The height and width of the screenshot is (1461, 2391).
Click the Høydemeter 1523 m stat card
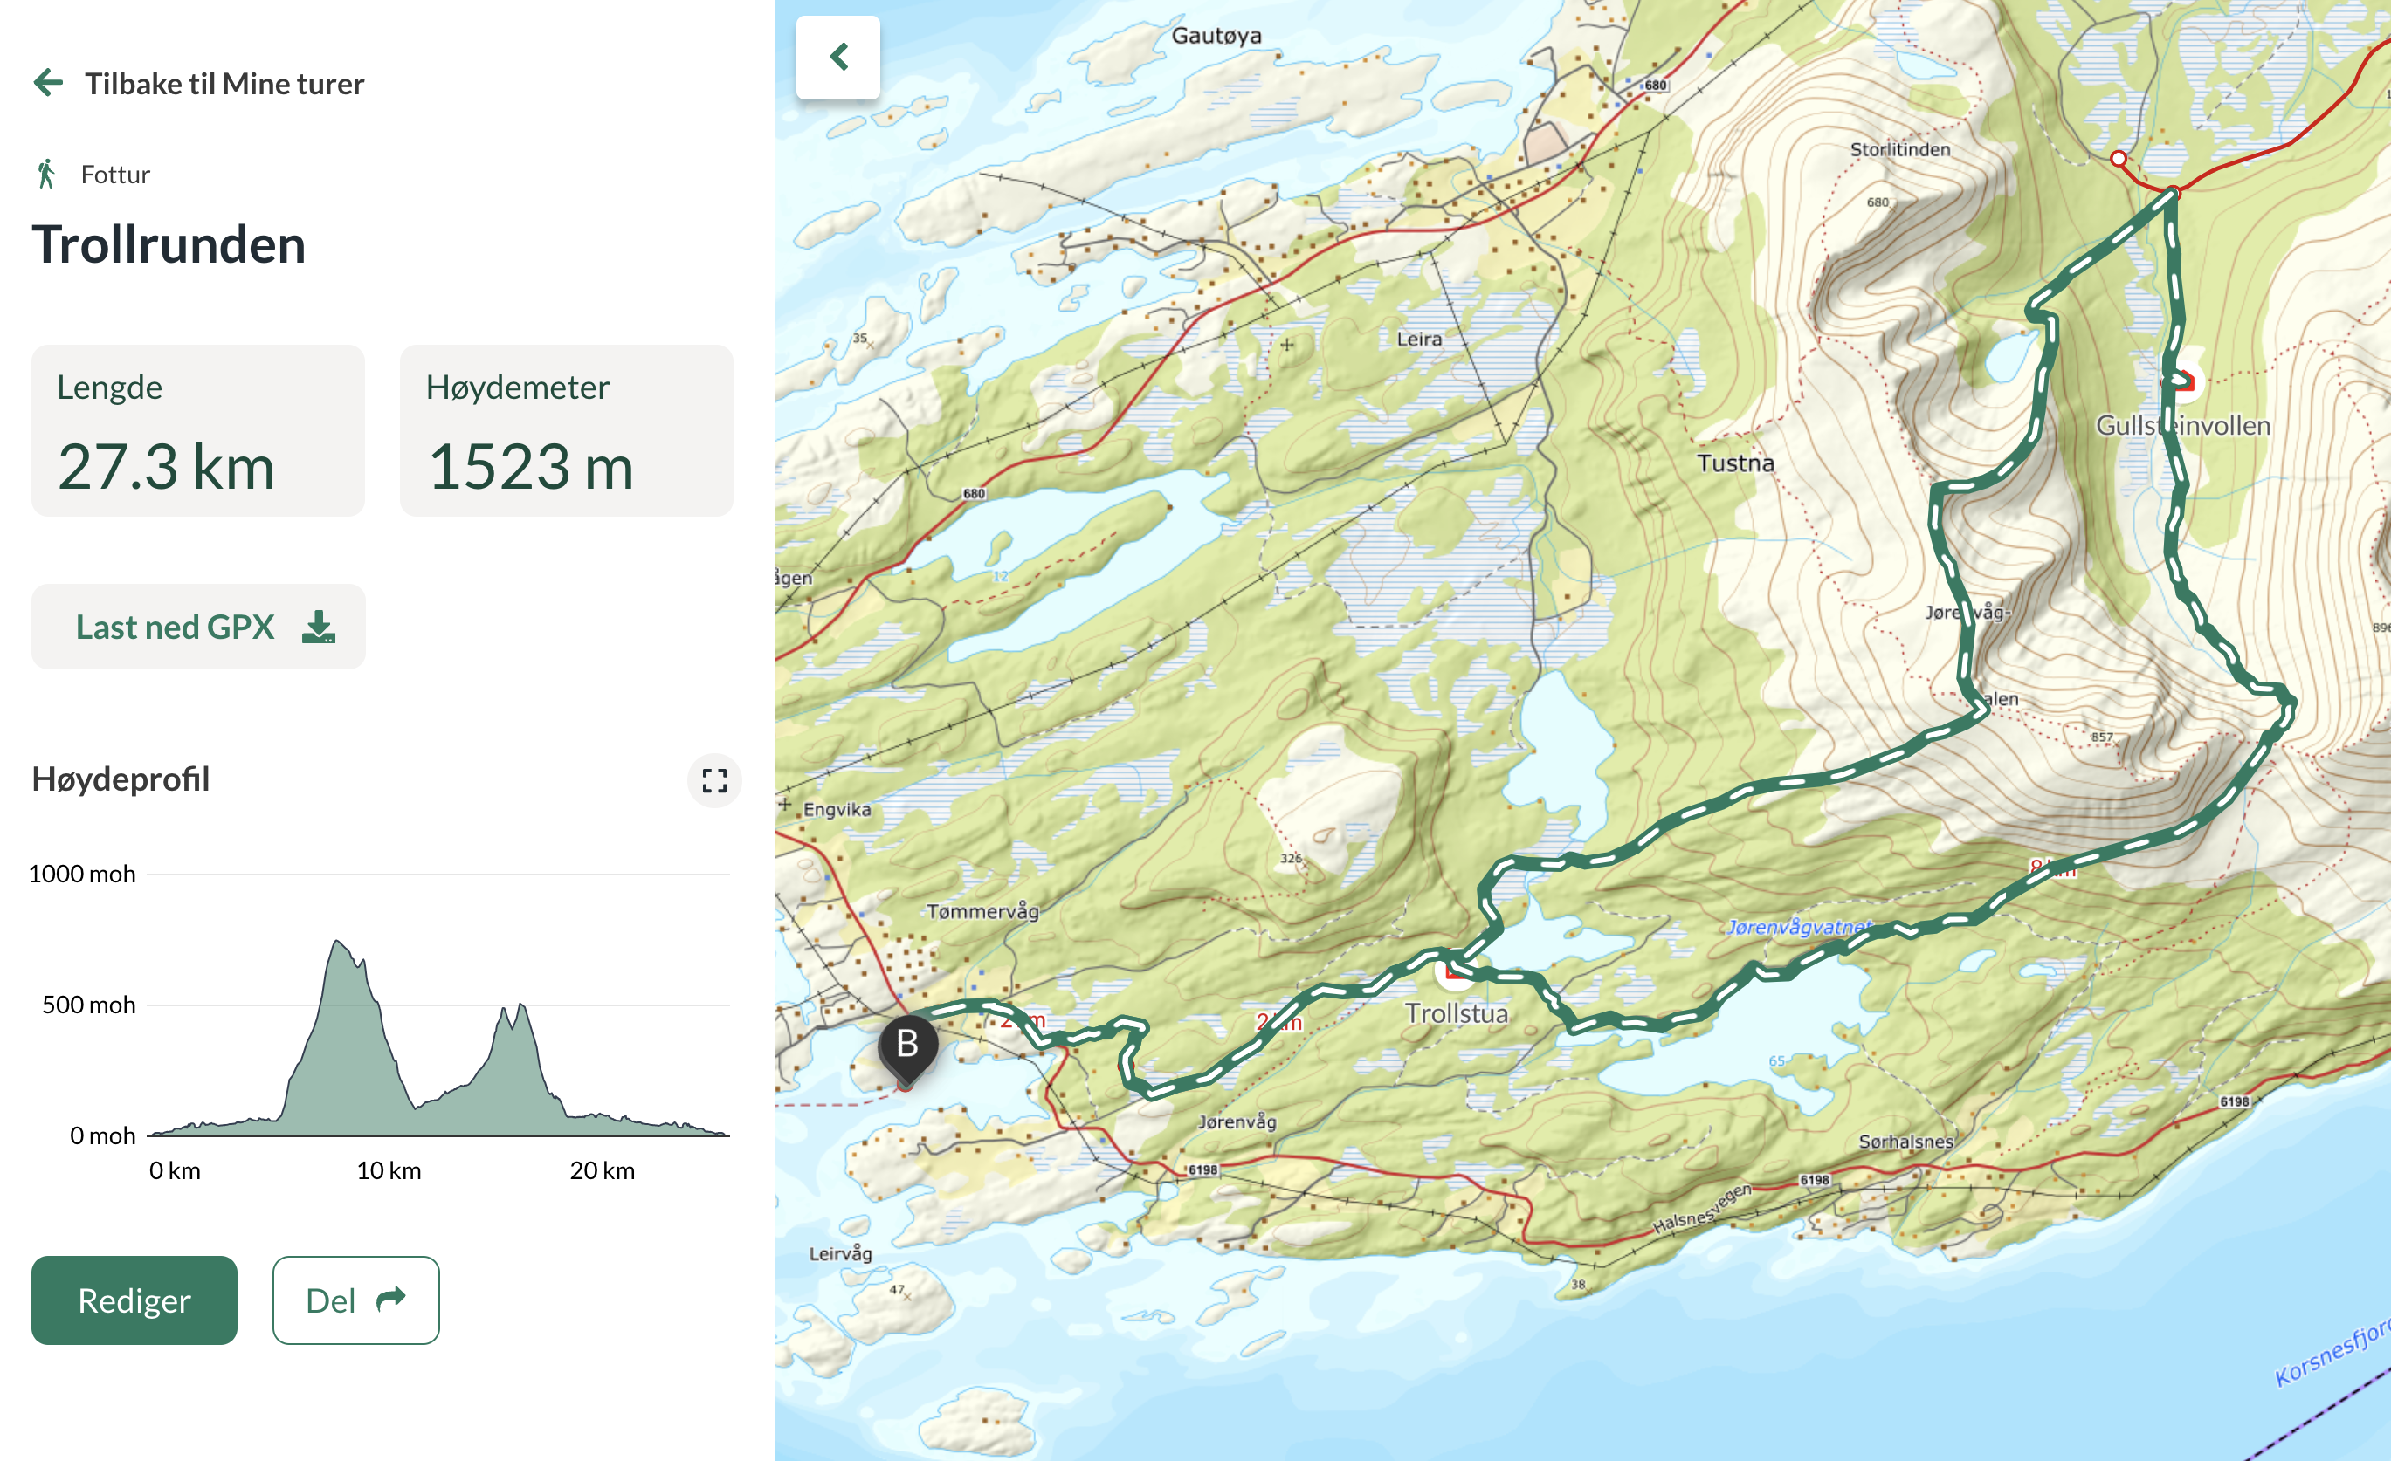566,431
